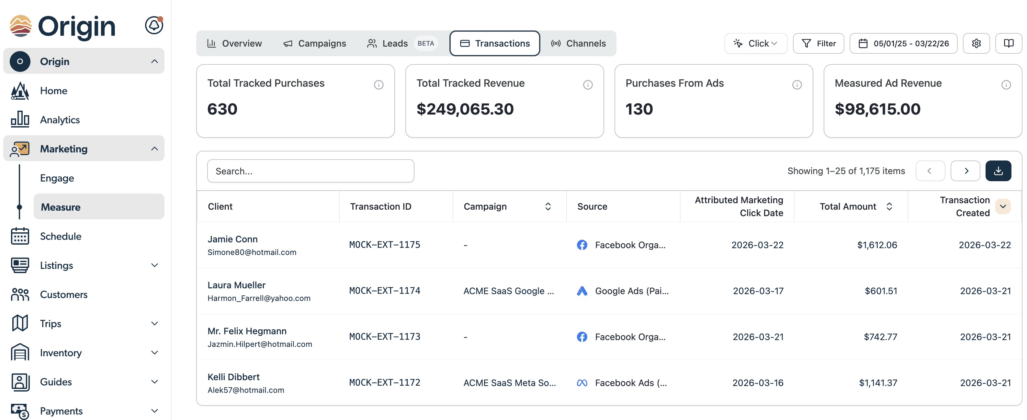Click the notification bell icon
1027x420 pixels.
click(153, 26)
